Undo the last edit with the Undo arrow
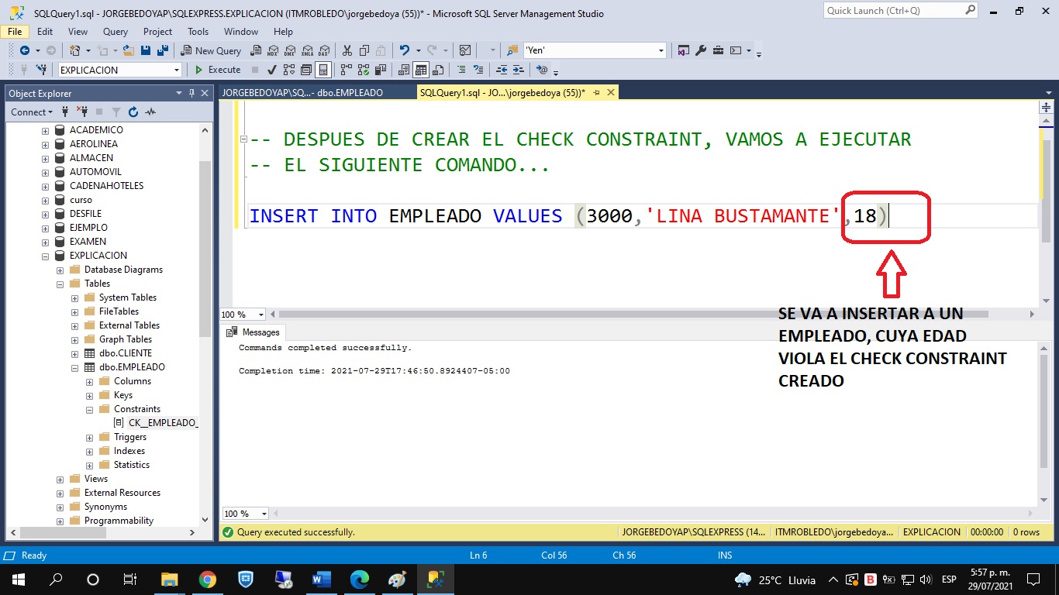Screen dimensions: 1059x595 404,50
